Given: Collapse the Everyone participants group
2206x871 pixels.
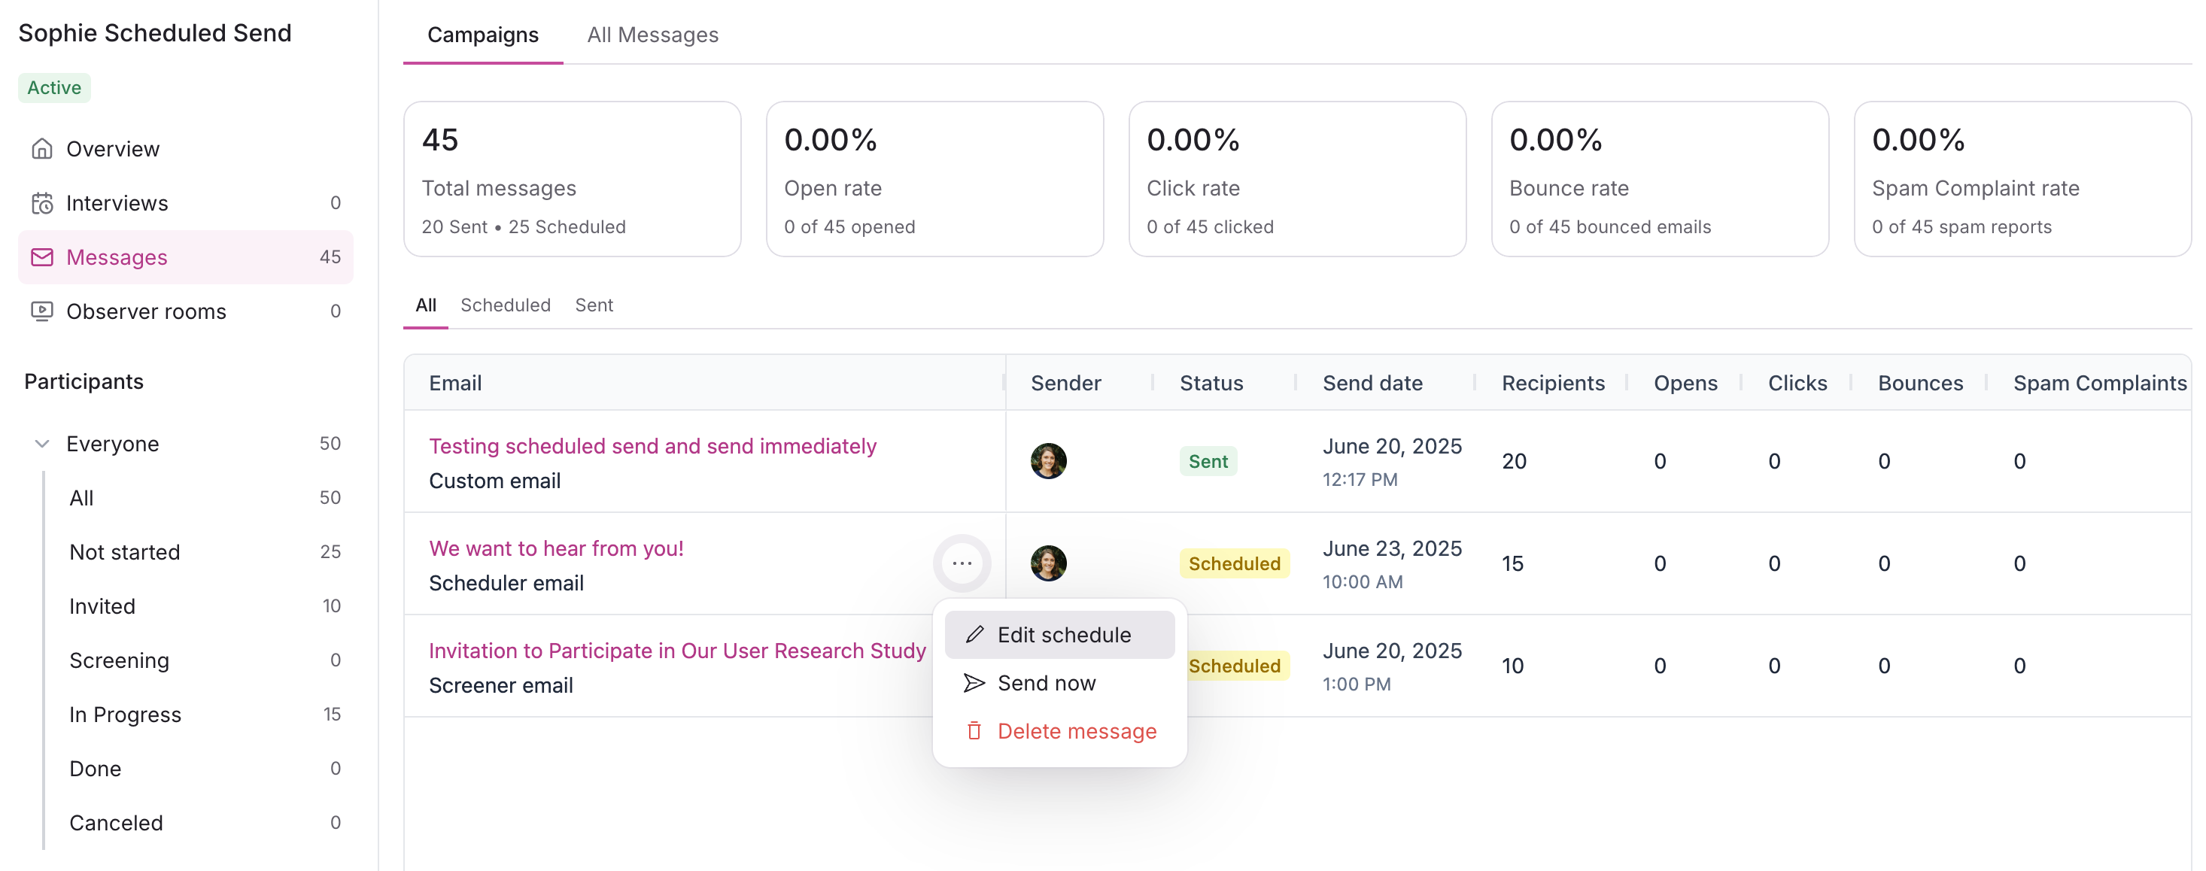Looking at the screenshot, I should (42, 444).
